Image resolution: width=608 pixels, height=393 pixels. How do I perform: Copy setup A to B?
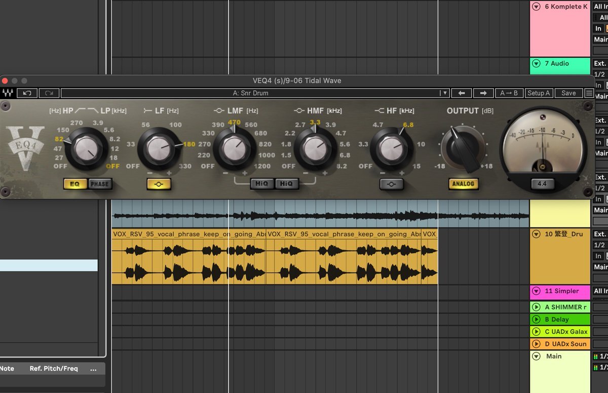point(509,93)
